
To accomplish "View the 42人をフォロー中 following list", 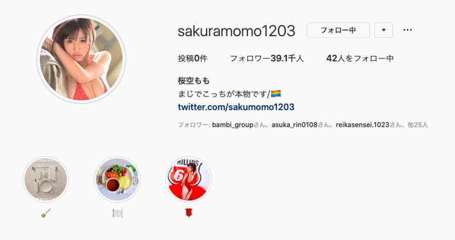I will coord(360,59).
